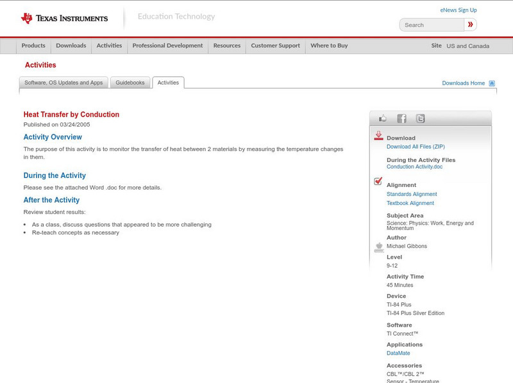The height and width of the screenshot is (383, 513).
Task: Change site region from US and Canada
Action: [x=467, y=46]
